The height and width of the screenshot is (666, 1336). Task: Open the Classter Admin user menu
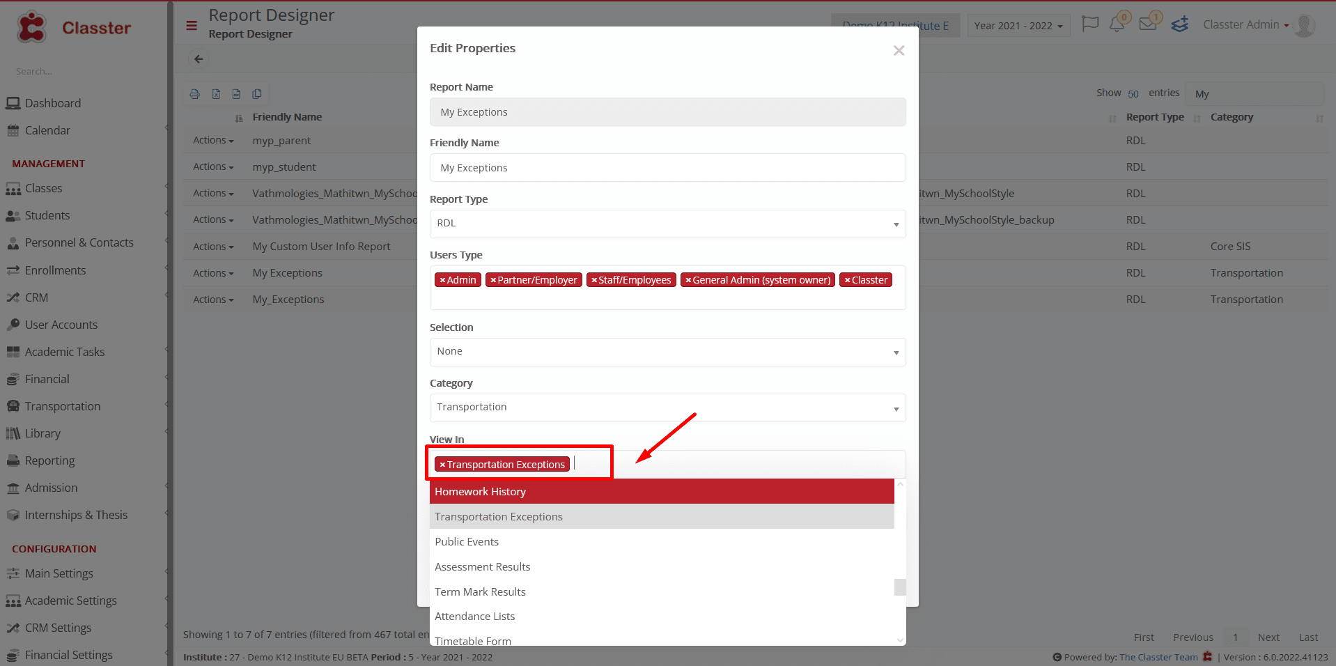pos(1245,24)
